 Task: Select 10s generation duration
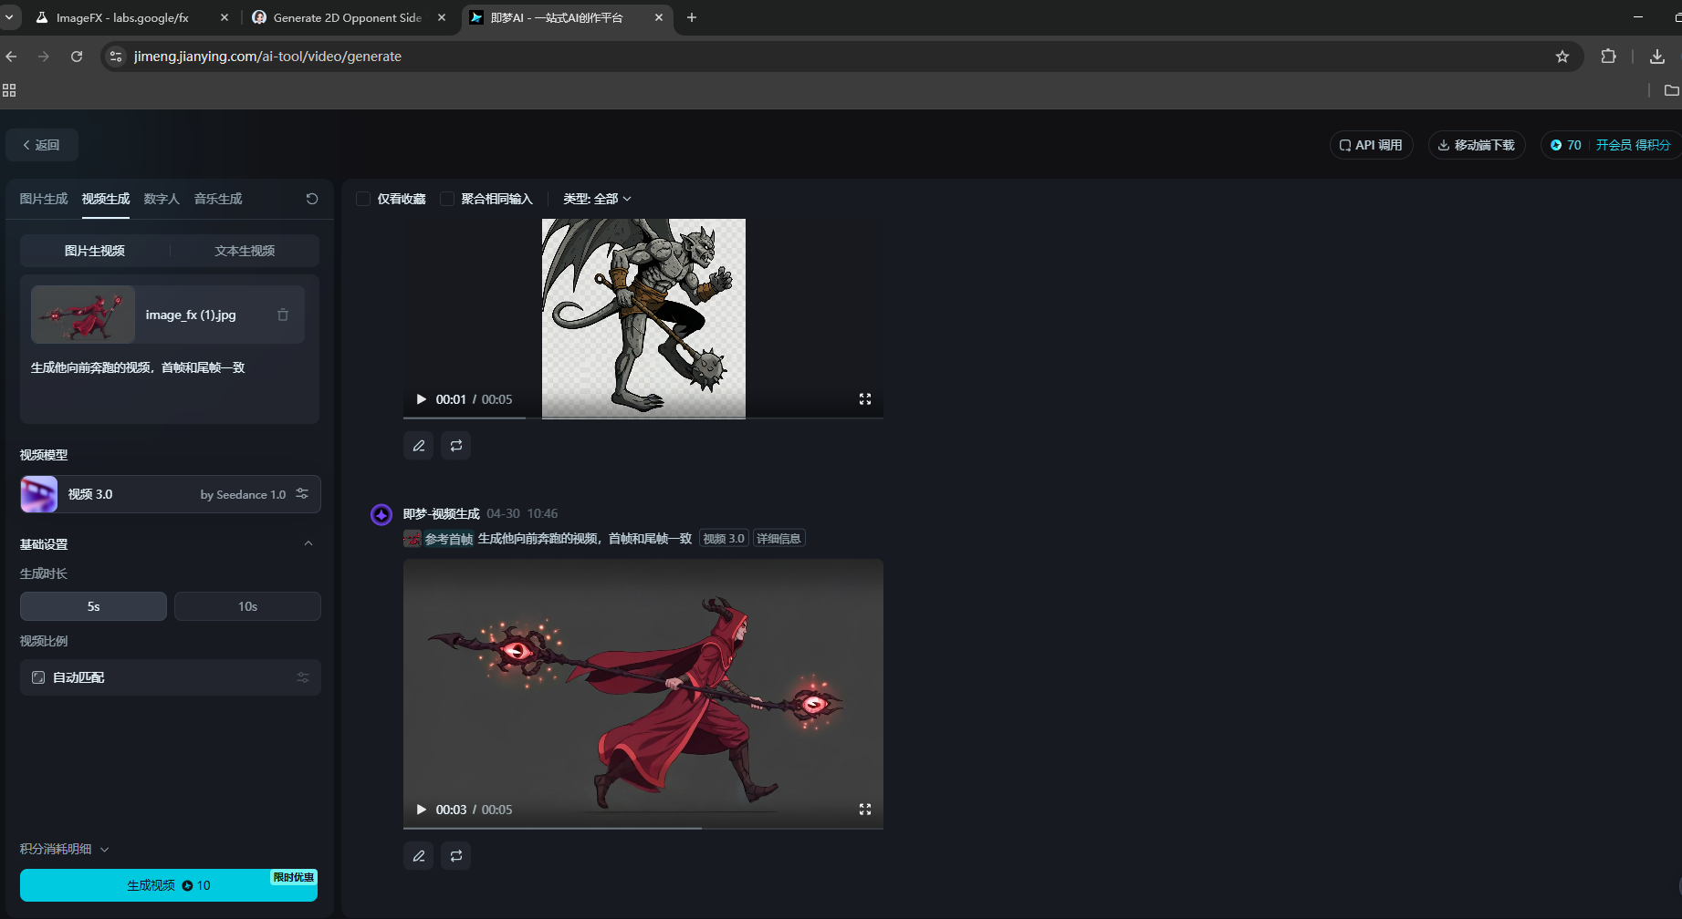point(247,606)
